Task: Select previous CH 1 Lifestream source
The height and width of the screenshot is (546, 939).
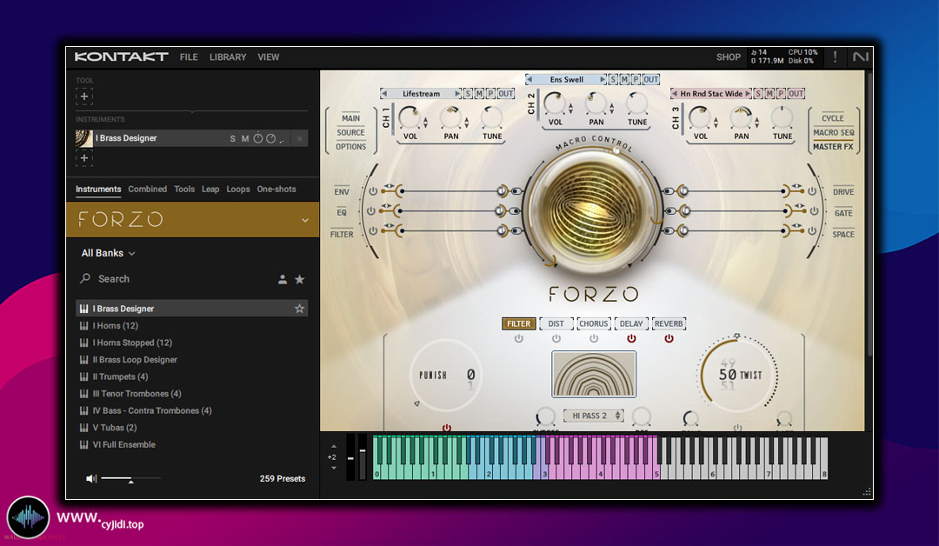Action: pyautogui.click(x=384, y=93)
